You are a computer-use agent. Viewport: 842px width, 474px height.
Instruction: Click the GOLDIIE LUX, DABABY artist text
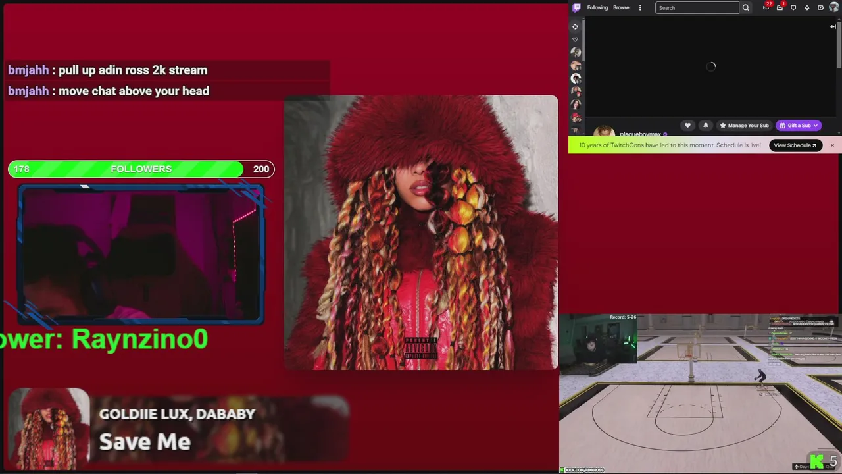177,414
